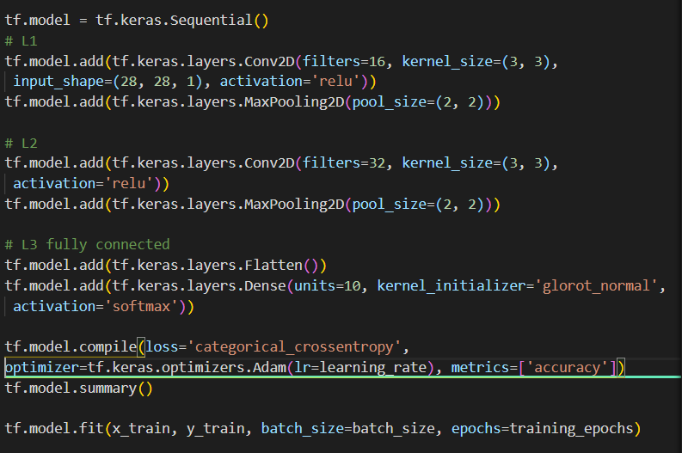This screenshot has height=453, width=682.
Task: Click 'input_shape' parameter text
Action: (x=58, y=82)
